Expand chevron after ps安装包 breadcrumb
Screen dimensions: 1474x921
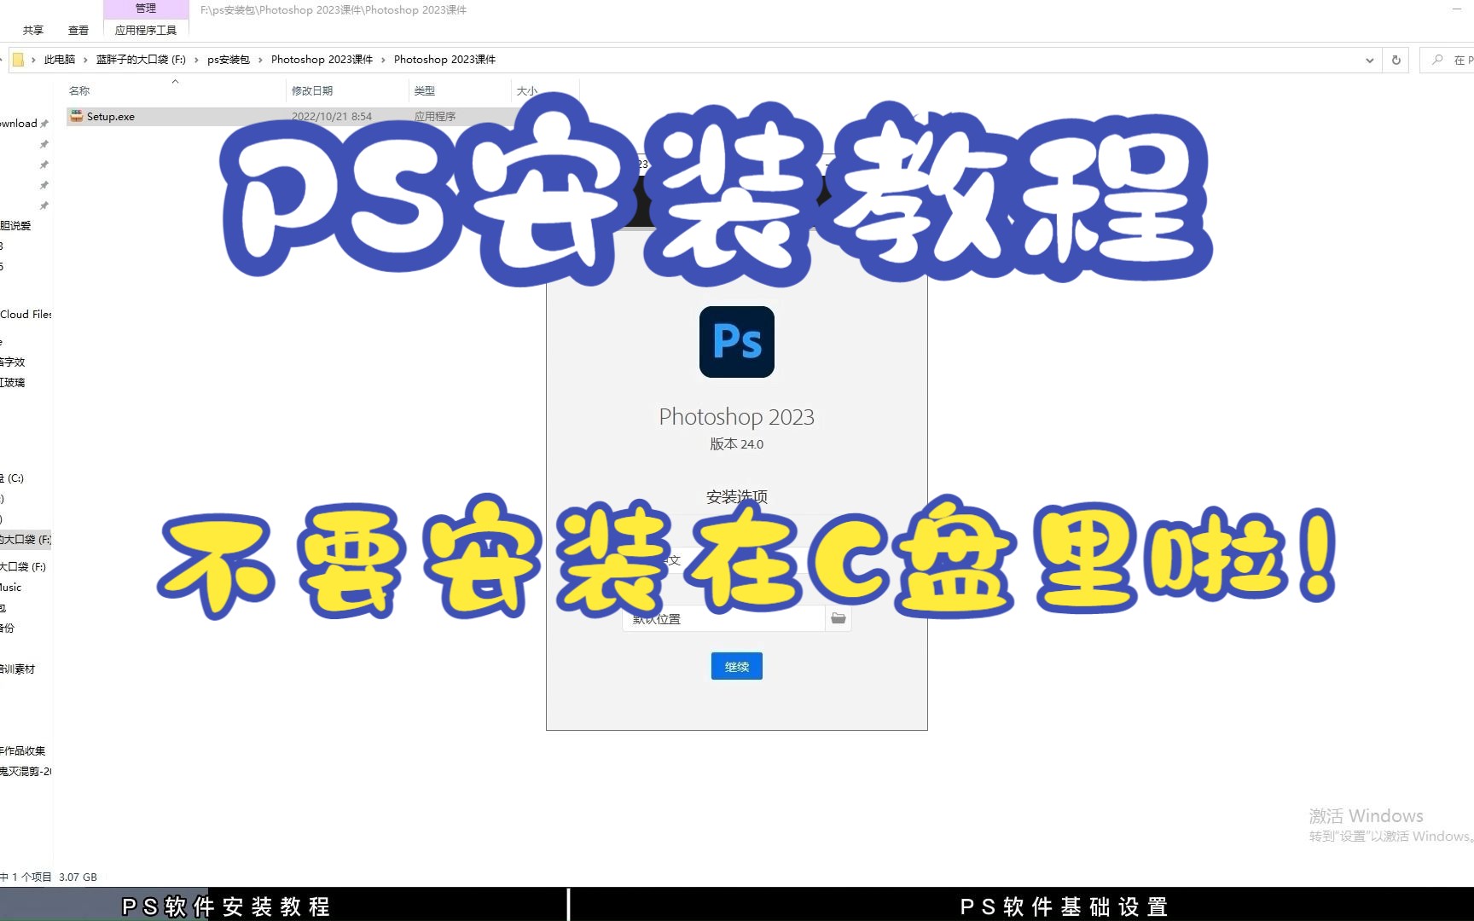click(x=260, y=60)
